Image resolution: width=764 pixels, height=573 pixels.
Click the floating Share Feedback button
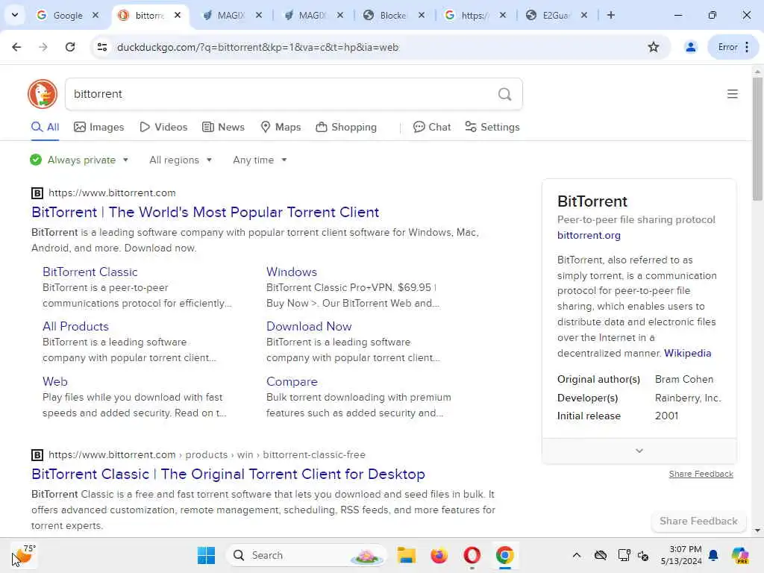tap(698, 521)
